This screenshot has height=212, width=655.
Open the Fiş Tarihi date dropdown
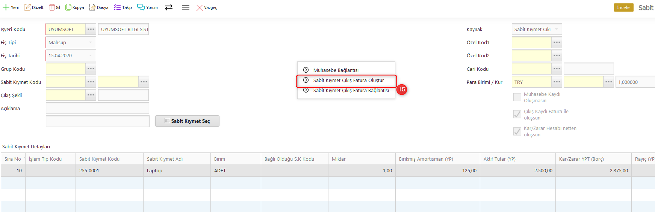[91, 56]
